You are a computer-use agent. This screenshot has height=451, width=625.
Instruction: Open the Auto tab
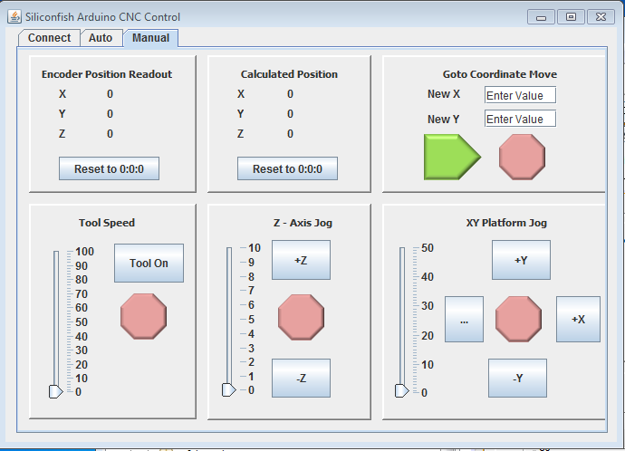pos(101,38)
